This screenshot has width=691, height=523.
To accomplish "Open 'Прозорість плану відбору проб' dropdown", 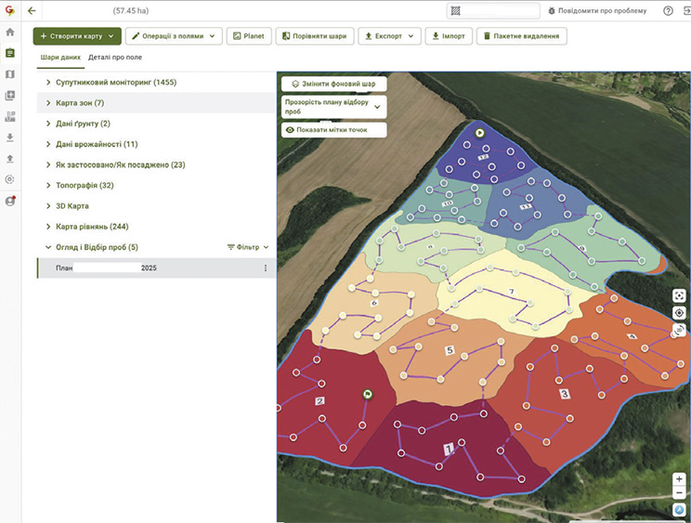I will [333, 107].
